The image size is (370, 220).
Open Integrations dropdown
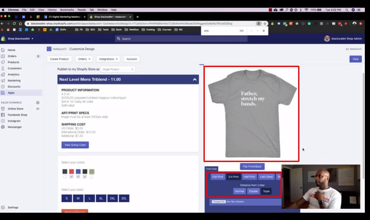(x=108, y=59)
